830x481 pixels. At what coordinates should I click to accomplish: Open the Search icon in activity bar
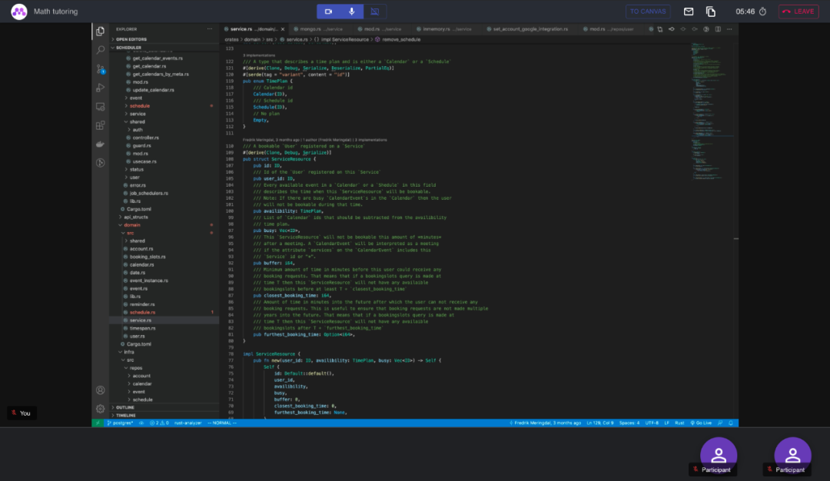(x=100, y=50)
